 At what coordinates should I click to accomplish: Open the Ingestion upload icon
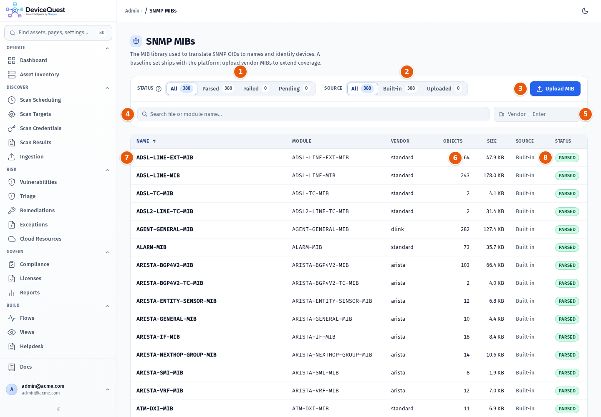coord(12,157)
